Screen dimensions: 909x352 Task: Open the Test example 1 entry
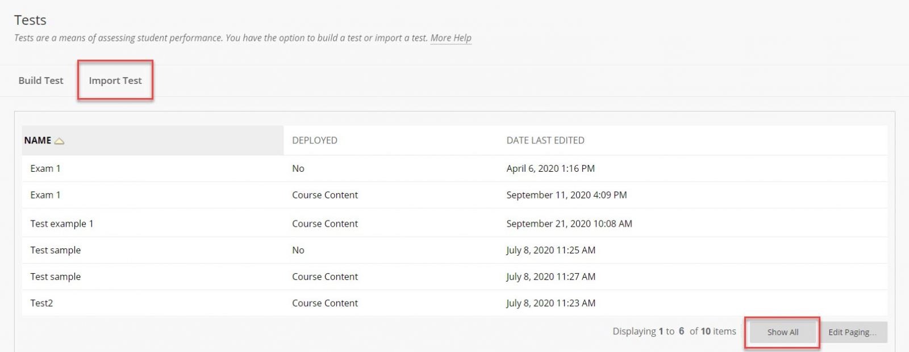[x=61, y=224]
